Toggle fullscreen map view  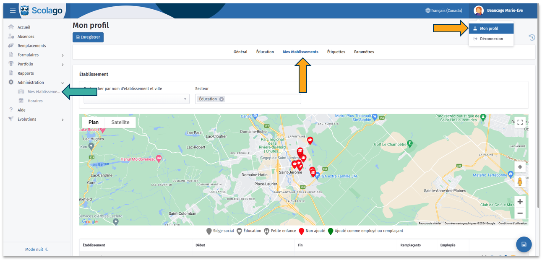click(x=520, y=122)
